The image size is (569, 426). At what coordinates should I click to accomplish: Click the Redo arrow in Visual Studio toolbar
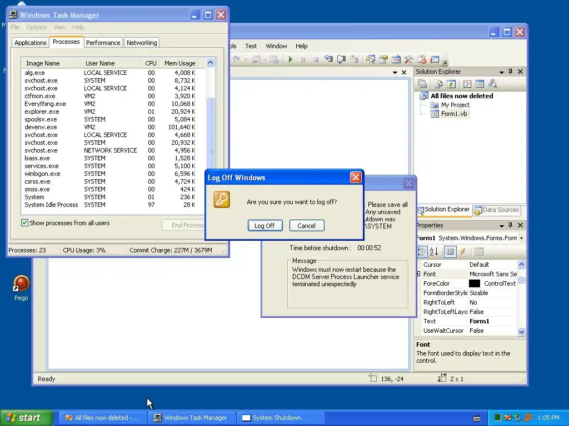pyautogui.click(x=237, y=59)
